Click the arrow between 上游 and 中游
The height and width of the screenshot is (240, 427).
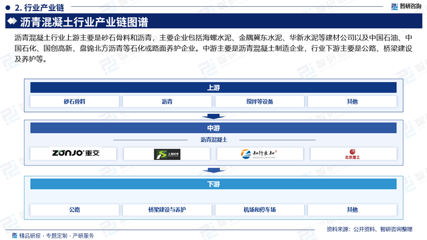[213, 117]
